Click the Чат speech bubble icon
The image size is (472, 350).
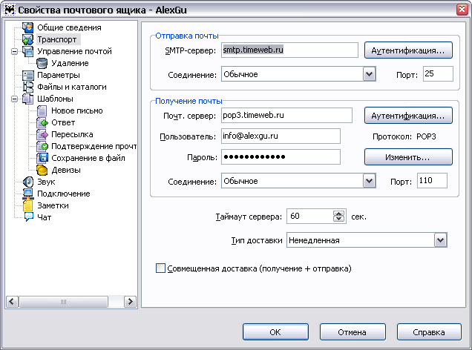pyautogui.click(x=28, y=217)
